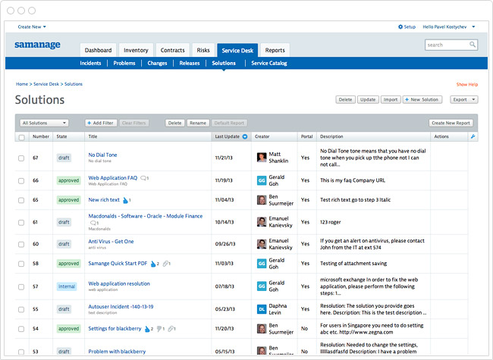This screenshot has width=493, height=360.
Task: Click thumbs-up icon on New rich text
Action: point(125,200)
